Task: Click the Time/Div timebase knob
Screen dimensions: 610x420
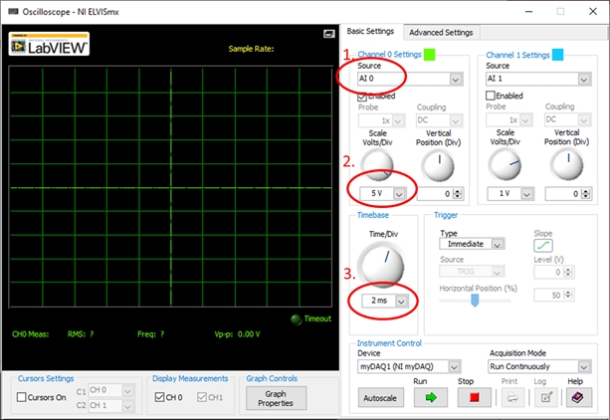Action: (377, 267)
